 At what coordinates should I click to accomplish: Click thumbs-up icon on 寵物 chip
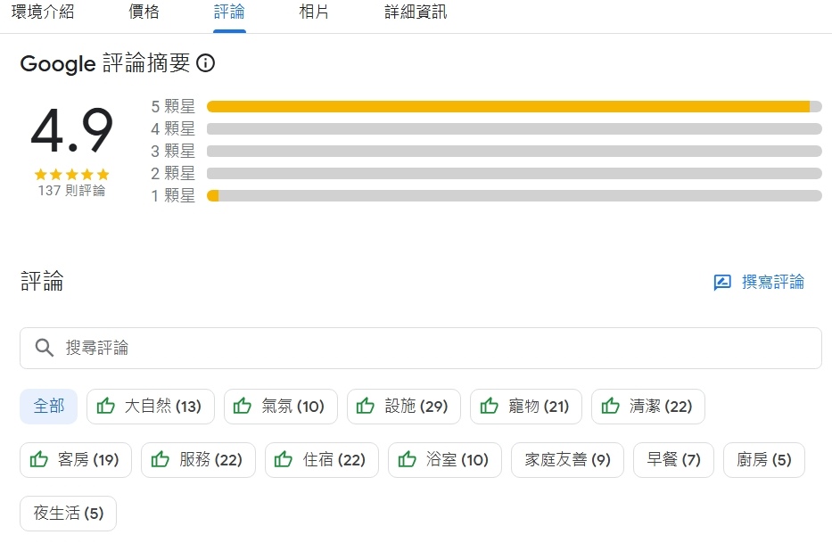(x=489, y=407)
